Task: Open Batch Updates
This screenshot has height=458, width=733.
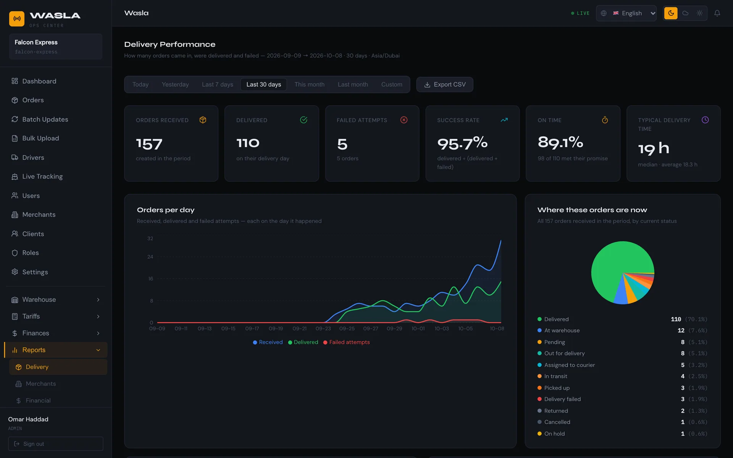Action: (x=56, y=119)
